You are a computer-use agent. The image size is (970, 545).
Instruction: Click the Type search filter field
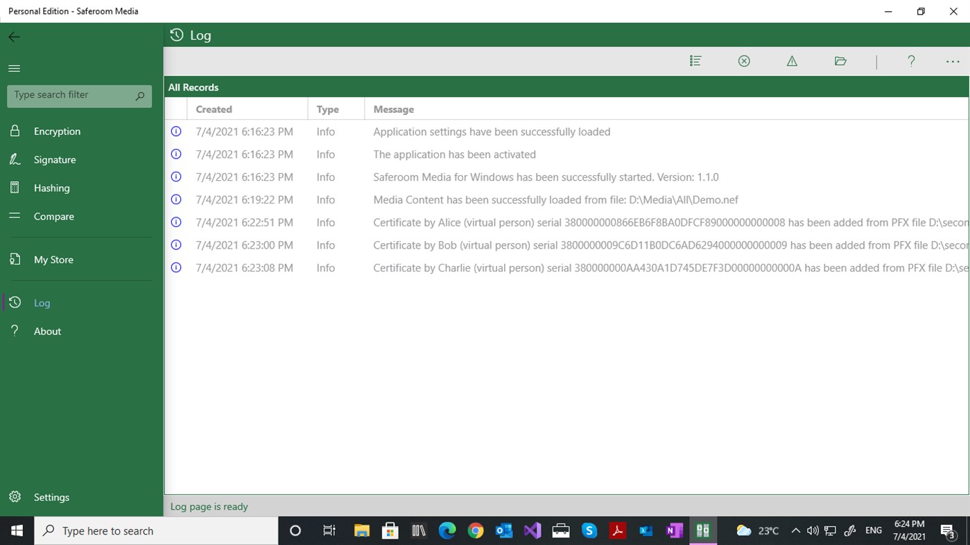69,95
